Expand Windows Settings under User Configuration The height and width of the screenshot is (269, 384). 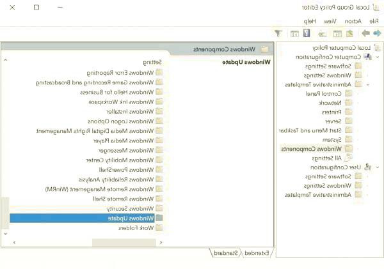point(367,186)
